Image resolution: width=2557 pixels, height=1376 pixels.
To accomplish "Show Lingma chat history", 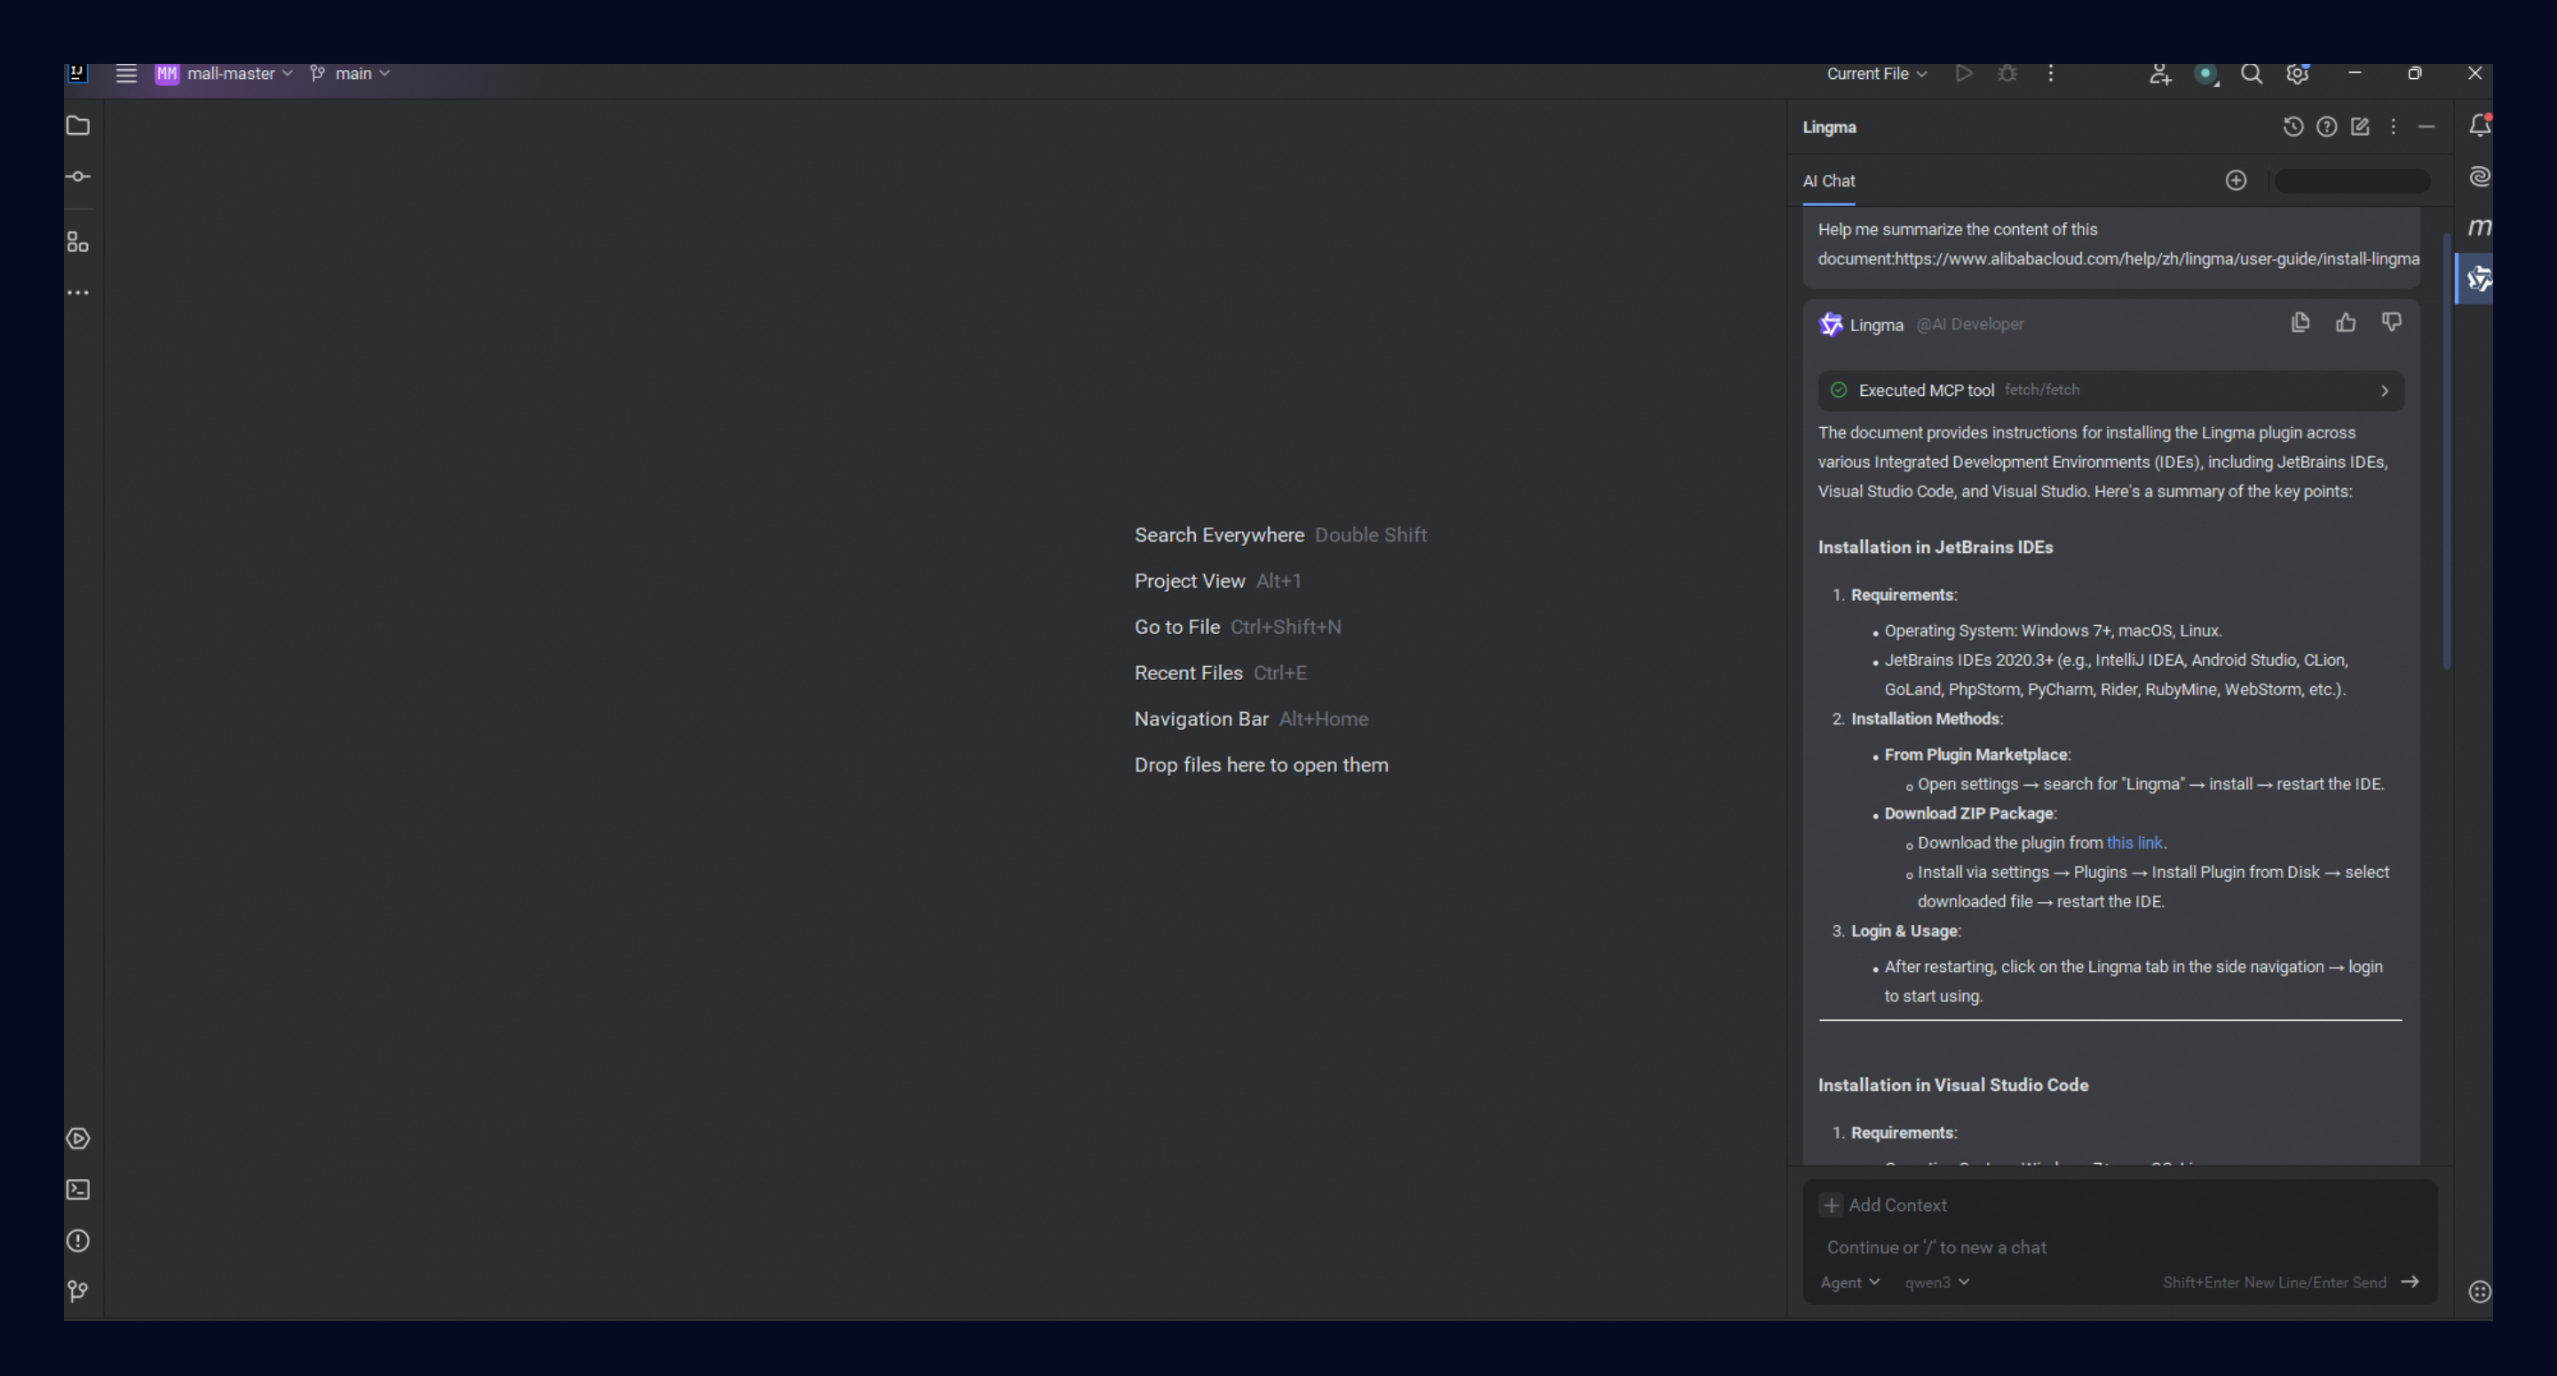I will click(x=2292, y=127).
